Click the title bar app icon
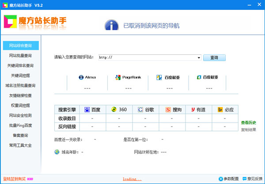Image resolution: width=265 pixels, height=184 pixels. (x=5, y=5)
